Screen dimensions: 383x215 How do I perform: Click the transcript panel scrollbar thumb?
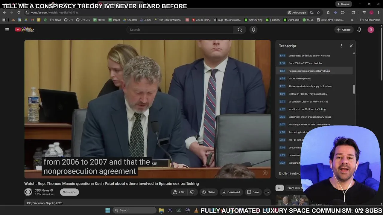click(354, 89)
